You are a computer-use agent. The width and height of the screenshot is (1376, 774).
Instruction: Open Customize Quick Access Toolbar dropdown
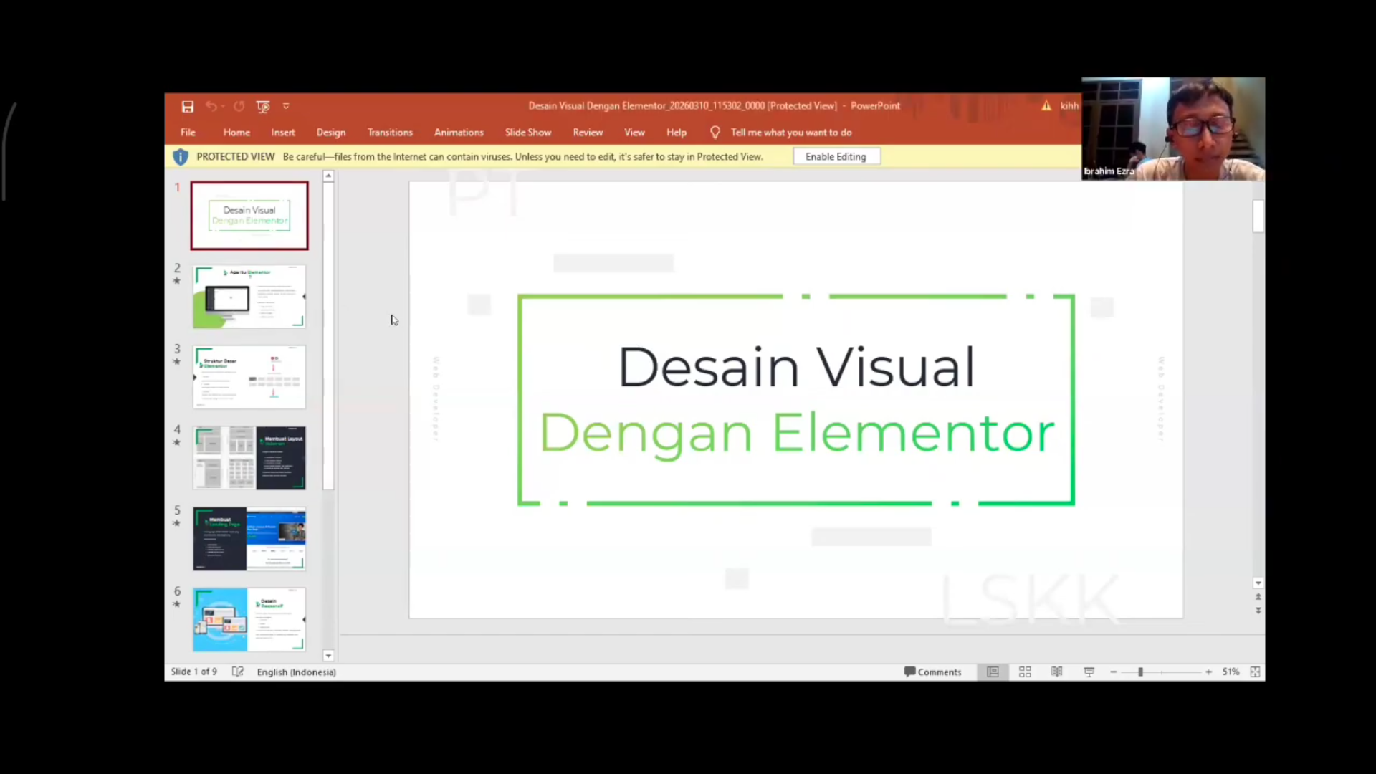coord(286,107)
